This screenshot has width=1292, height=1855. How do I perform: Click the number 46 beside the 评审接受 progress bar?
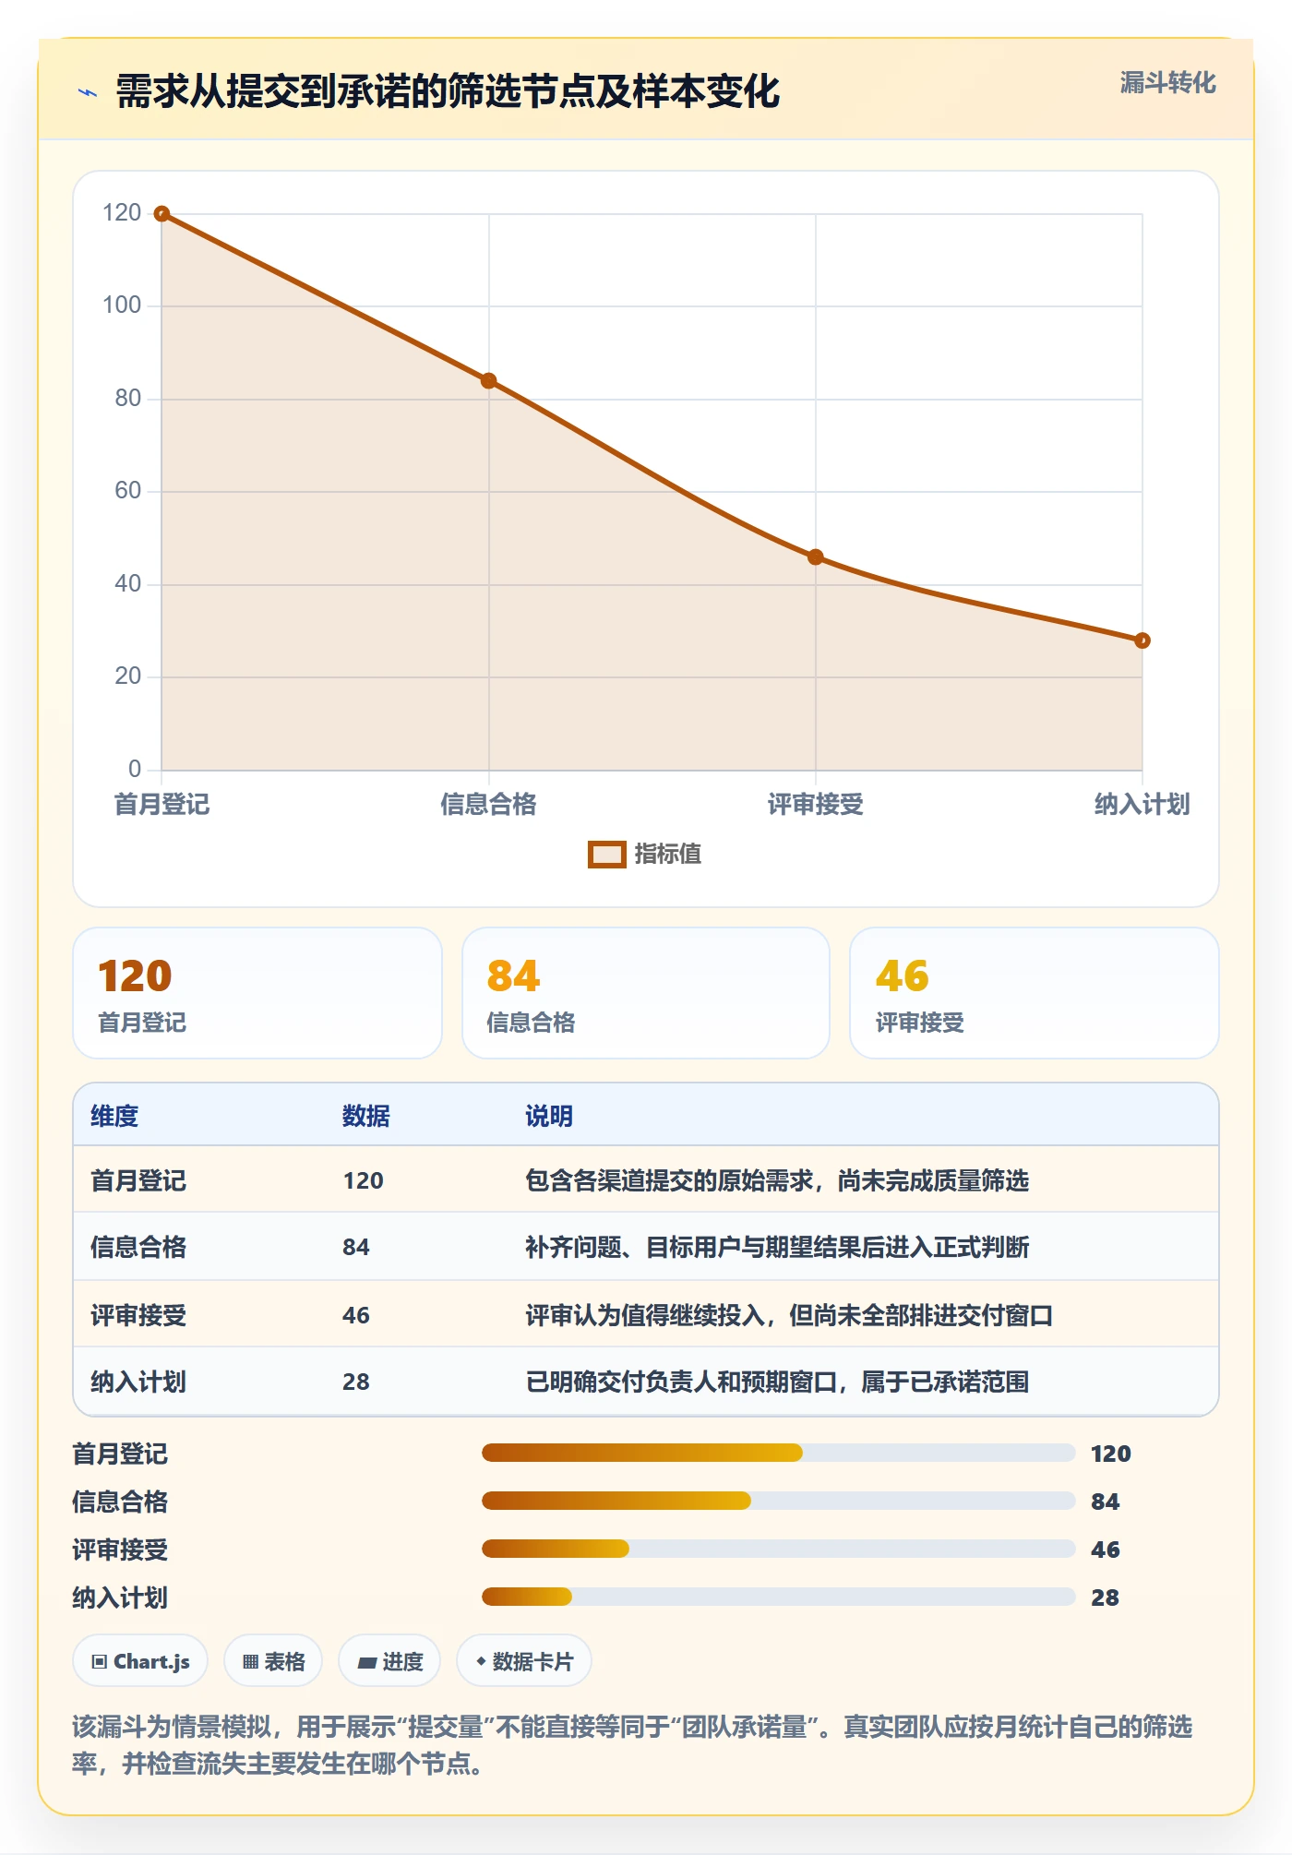pyautogui.click(x=1105, y=1550)
